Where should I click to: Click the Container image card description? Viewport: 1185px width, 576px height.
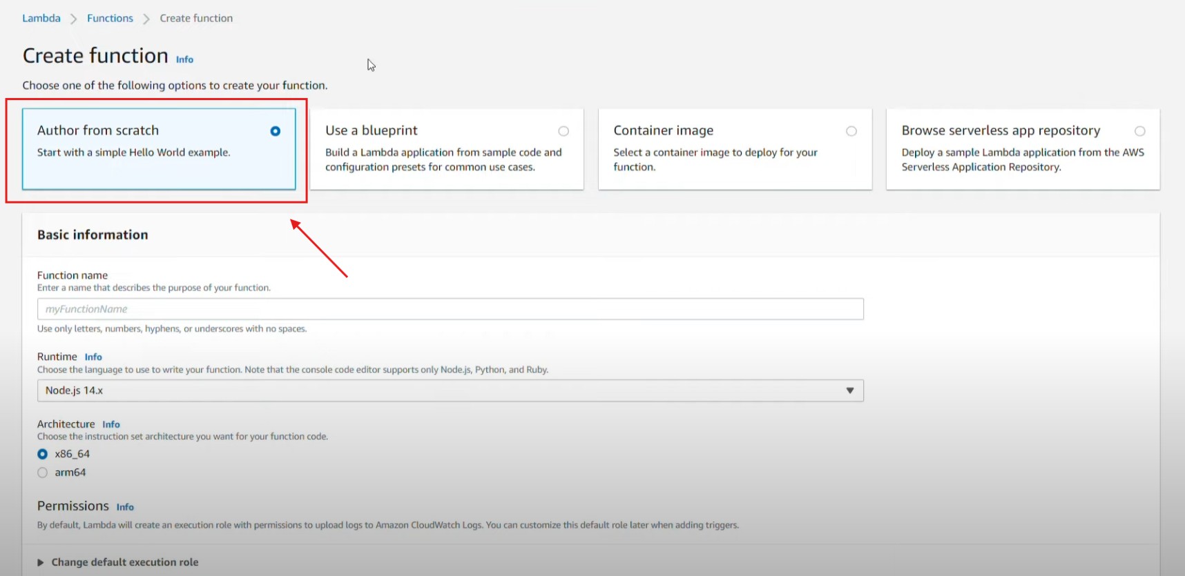(x=715, y=159)
